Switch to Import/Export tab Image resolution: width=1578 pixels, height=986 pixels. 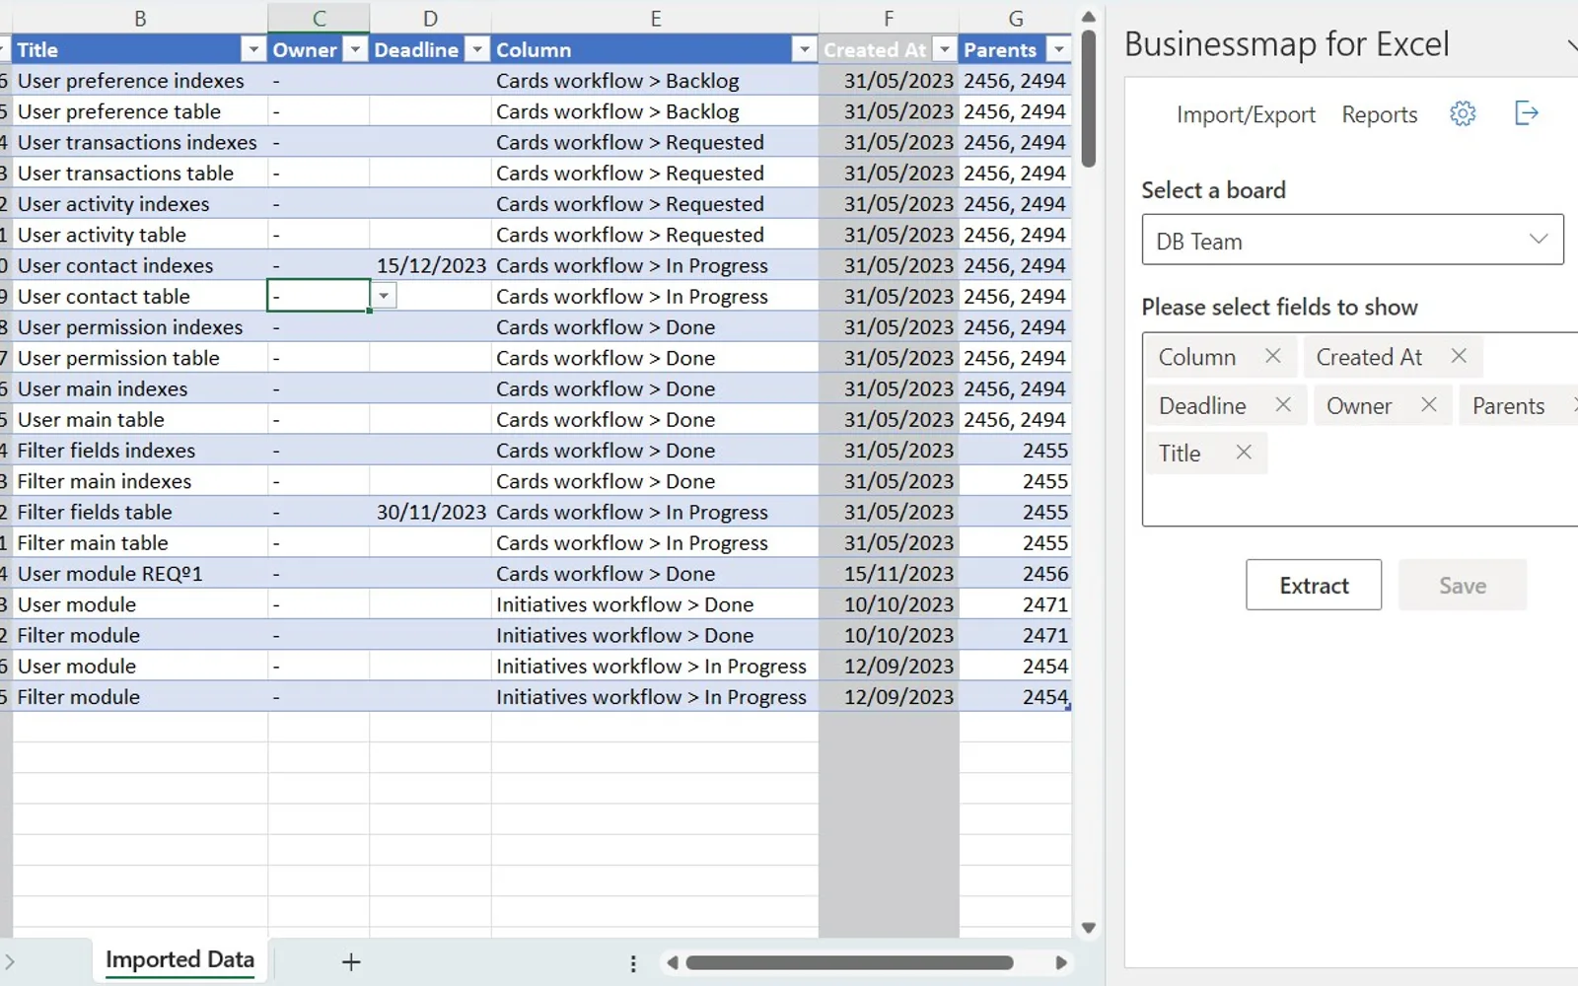[x=1246, y=114]
